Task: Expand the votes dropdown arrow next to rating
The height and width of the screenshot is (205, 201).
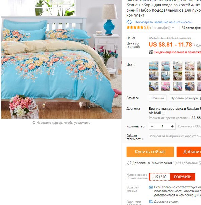Action: tap(173, 28)
